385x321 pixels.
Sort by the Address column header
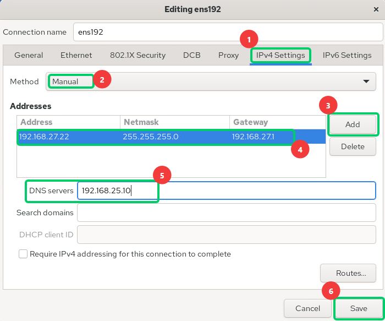click(x=69, y=122)
